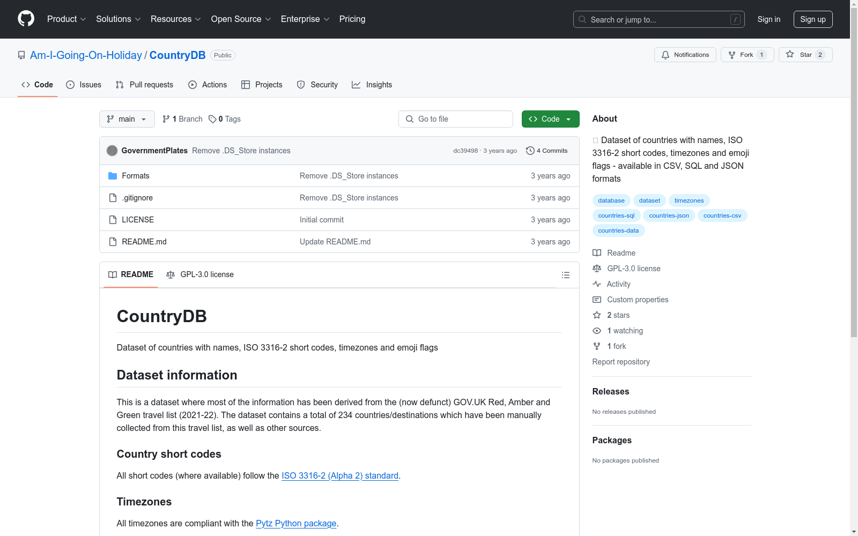Click the Search or jump to field
The height and width of the screenshot is (536, 858).
[659, 19]
